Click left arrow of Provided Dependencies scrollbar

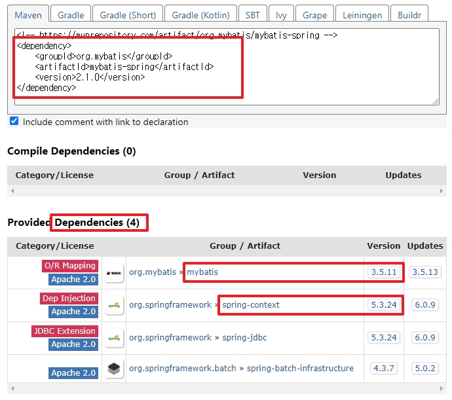tap(12, 388)
